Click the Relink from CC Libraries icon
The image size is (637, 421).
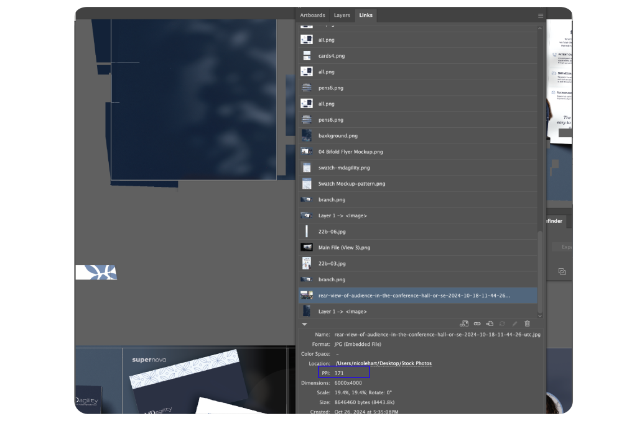[464, 324]
